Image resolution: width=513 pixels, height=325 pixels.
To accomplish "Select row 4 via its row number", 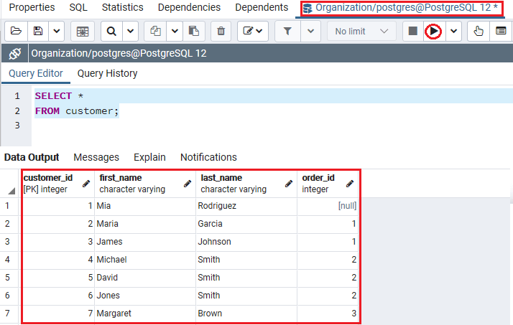I will tap(9, 260).
